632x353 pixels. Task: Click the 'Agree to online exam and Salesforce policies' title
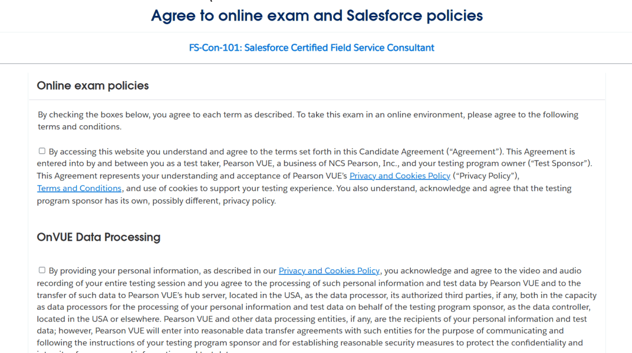[317, 16]
